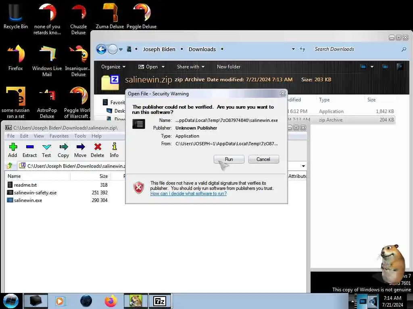Expand the 7-Zip address path dropdown
The image size is (413, 309).
303,166
